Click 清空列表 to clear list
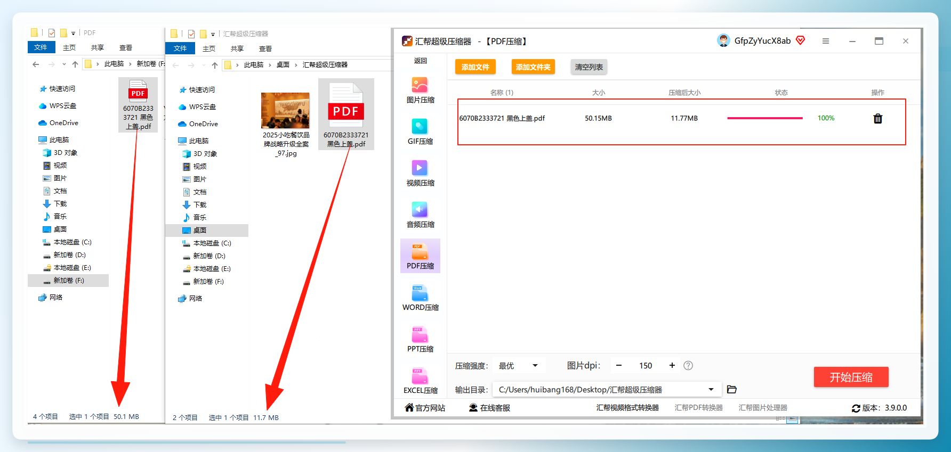Viewport: 951px width, 452px height. [x=589, y=67]
